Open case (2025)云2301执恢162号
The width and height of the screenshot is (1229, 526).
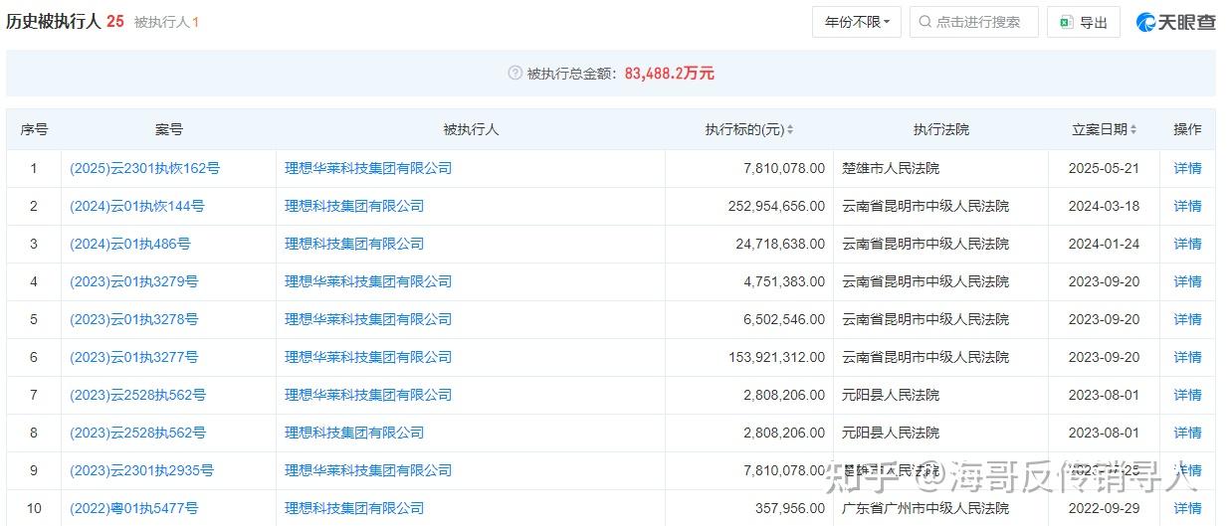(x=145, y=168)
